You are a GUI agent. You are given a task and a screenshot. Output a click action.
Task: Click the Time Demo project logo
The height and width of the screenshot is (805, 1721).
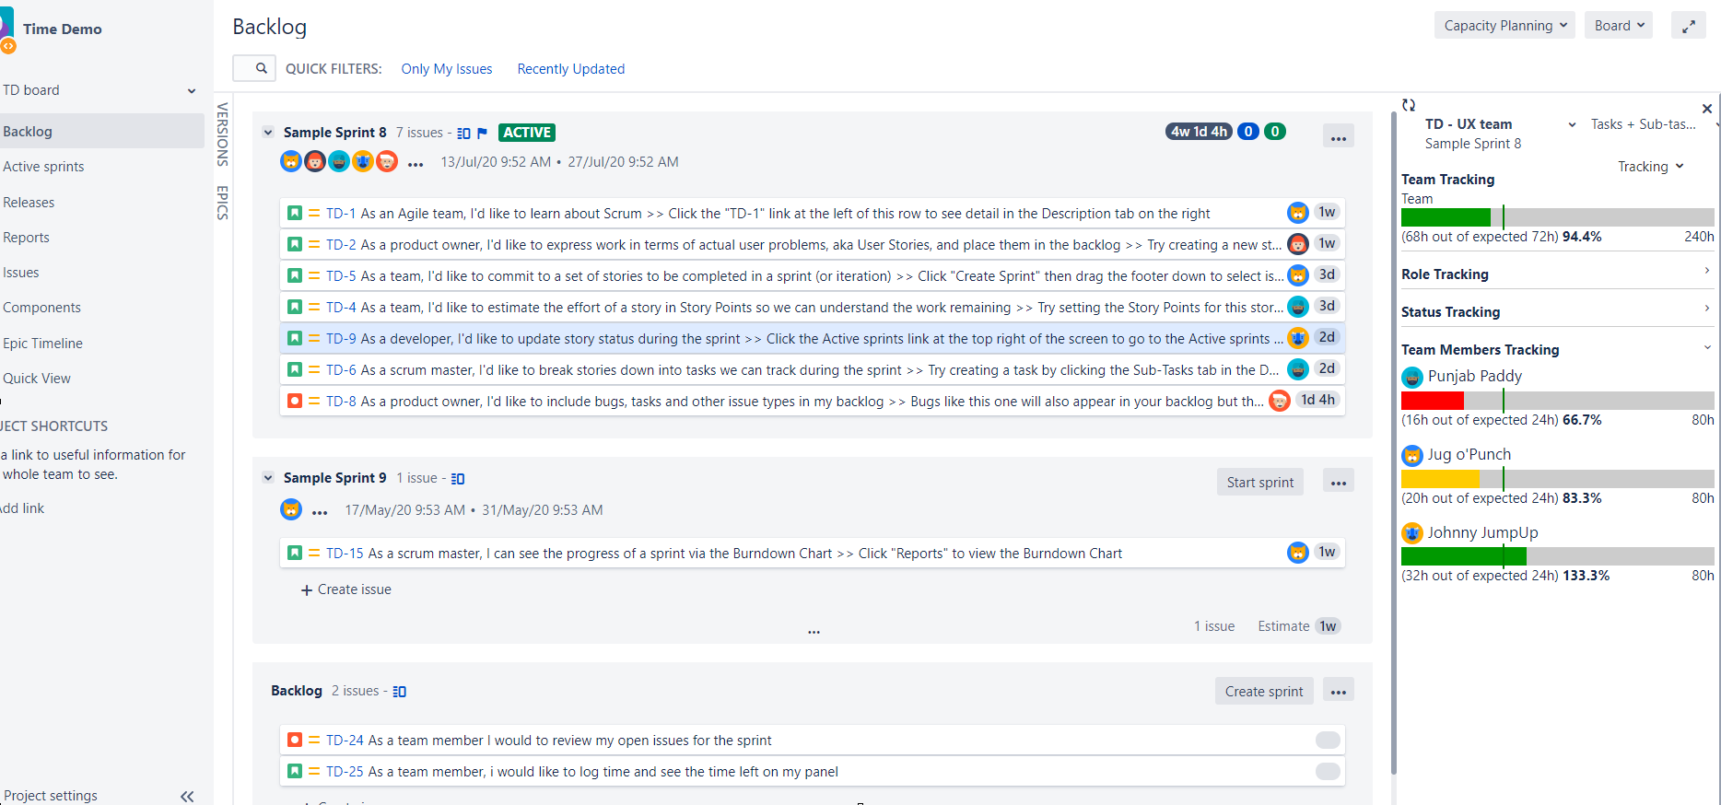point(7,29)
